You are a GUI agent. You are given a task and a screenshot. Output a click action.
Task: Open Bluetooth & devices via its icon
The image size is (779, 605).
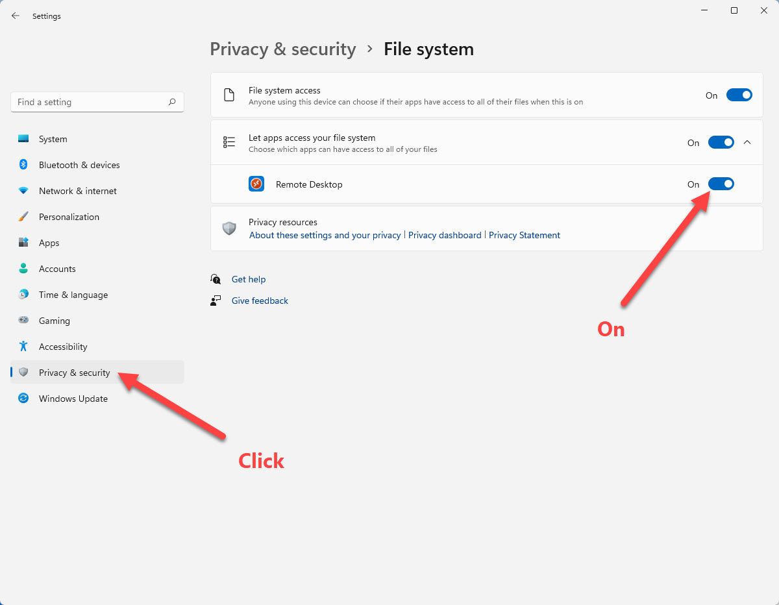click(x=23, y=165)
